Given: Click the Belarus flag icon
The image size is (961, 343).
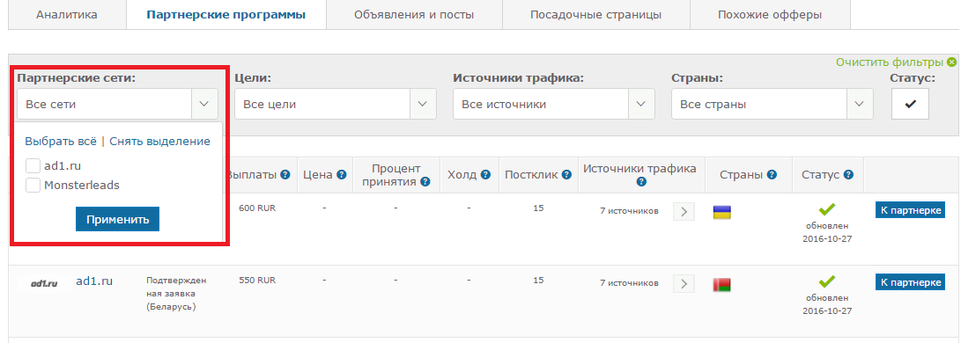Looking at the screenshot, I should [722, 284].
